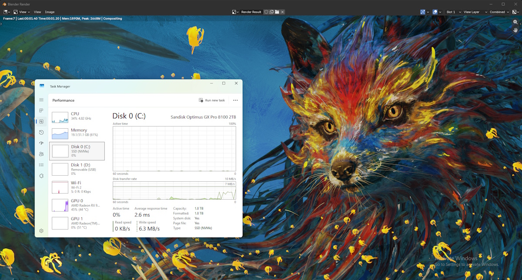Open App history page in Task Manager
The image size is (522, 280).
(41, 132)
